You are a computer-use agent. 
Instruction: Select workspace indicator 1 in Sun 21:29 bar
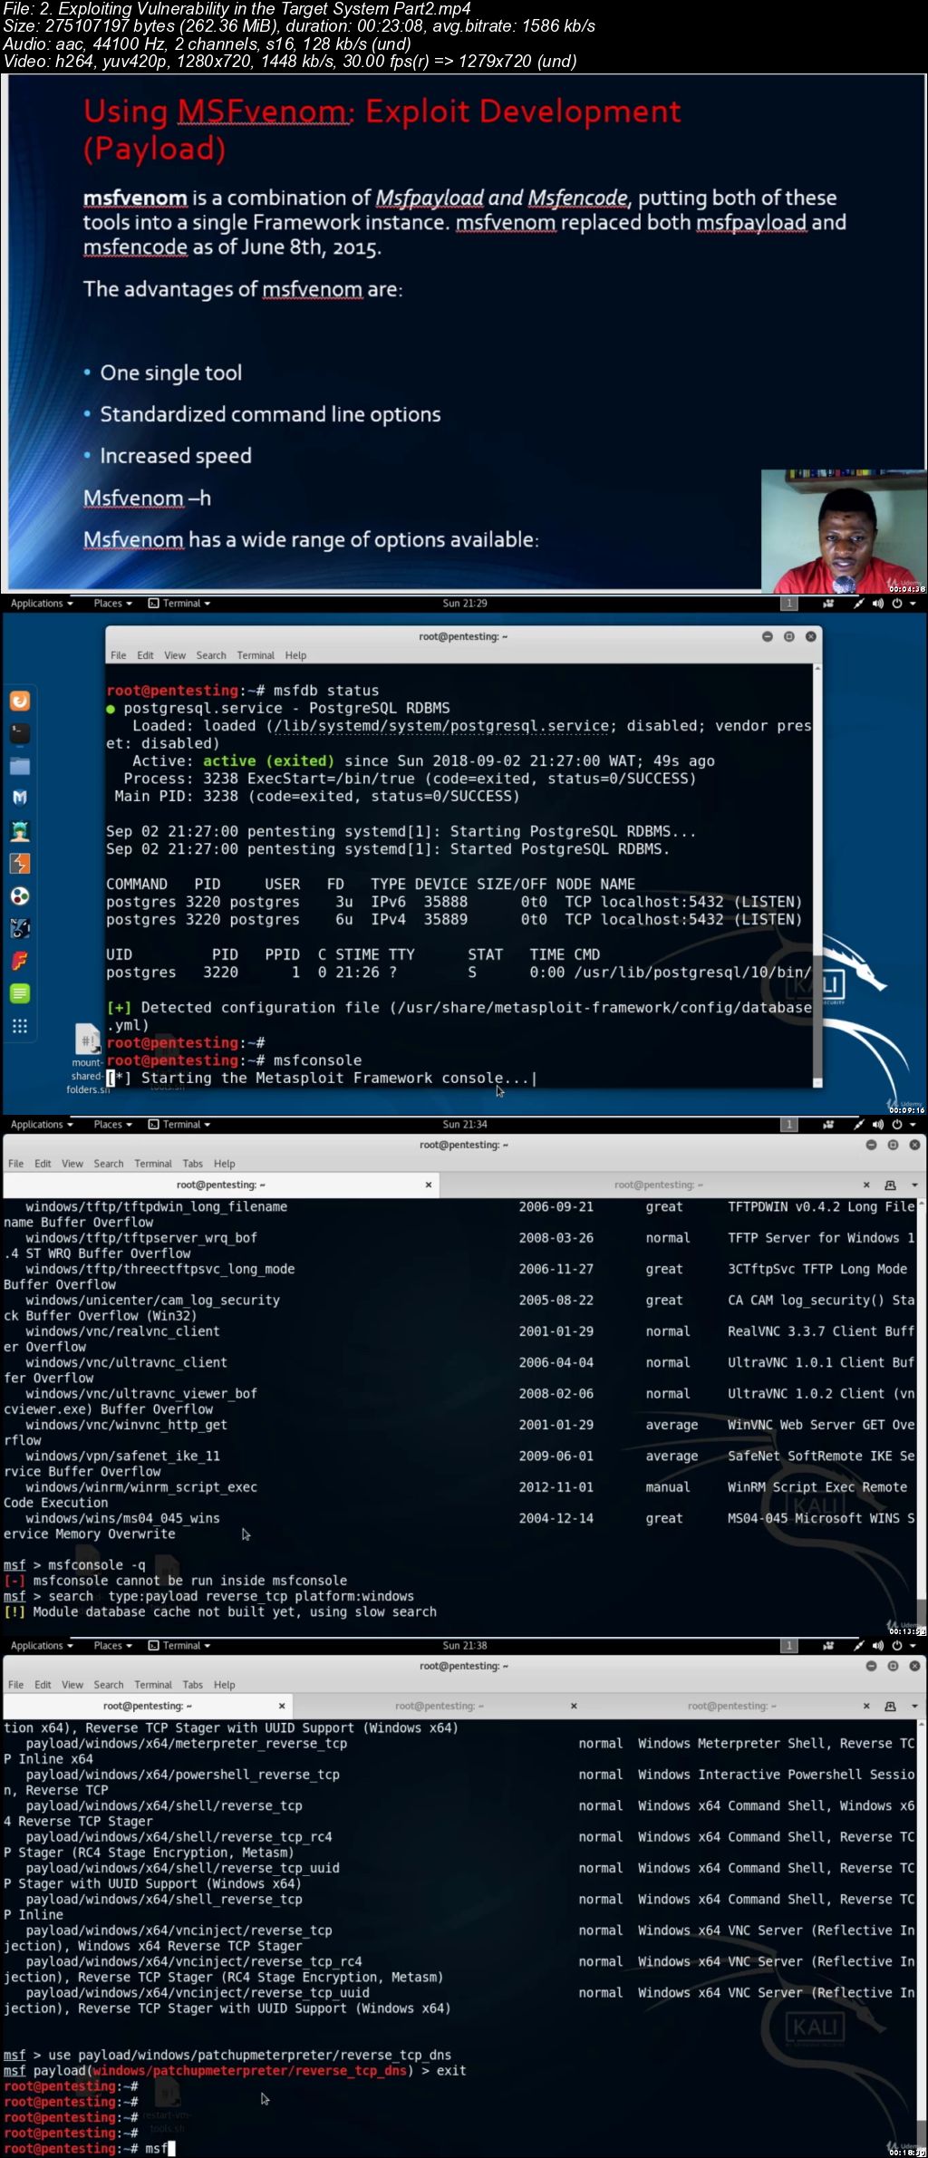789,604
